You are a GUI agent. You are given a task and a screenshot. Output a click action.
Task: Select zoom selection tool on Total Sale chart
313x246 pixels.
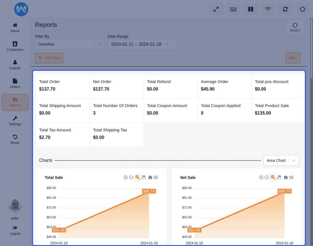[x=137, y=177]
